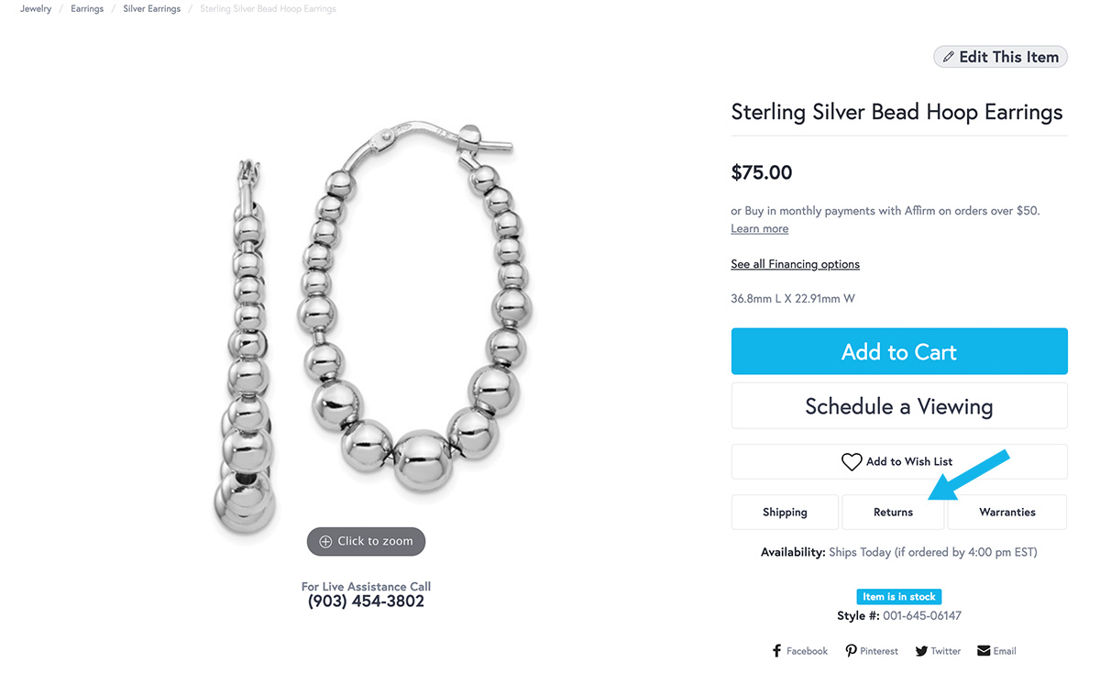Click the Twitter bird icon
Image resolution: width=1100 pixels, height=696 pixels.
tap(920, 651)
